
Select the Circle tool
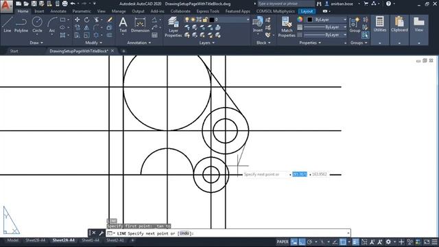pos(37,25)
